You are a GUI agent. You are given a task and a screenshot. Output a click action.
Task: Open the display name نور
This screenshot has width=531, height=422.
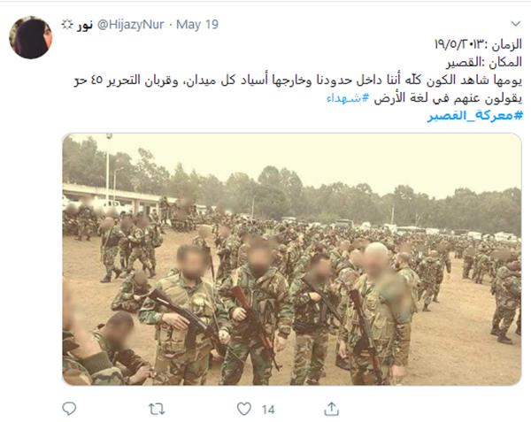[84, 25]
